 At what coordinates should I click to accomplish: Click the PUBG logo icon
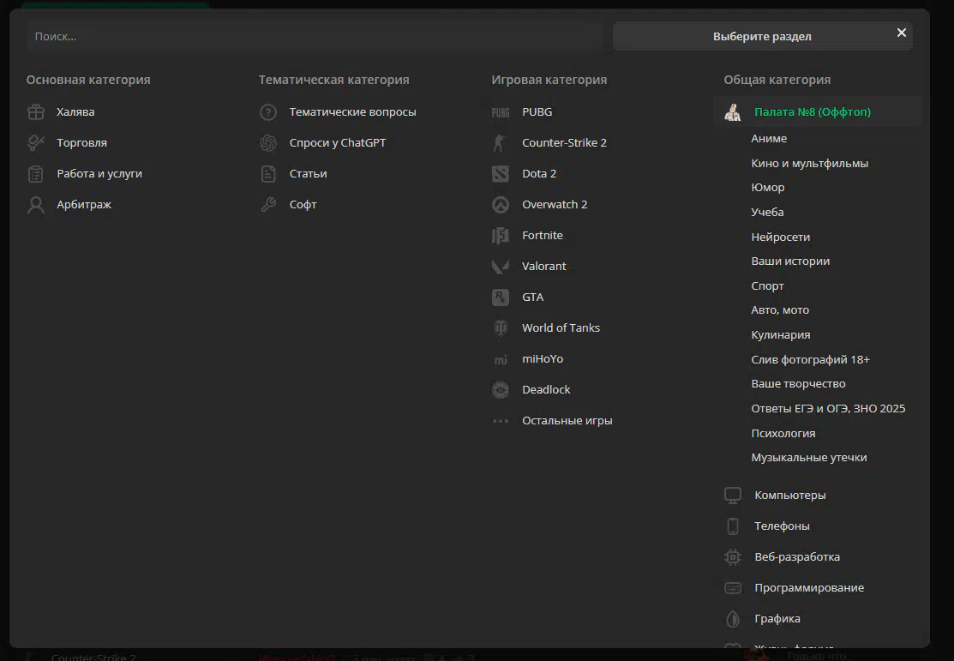tap(501, 112)
